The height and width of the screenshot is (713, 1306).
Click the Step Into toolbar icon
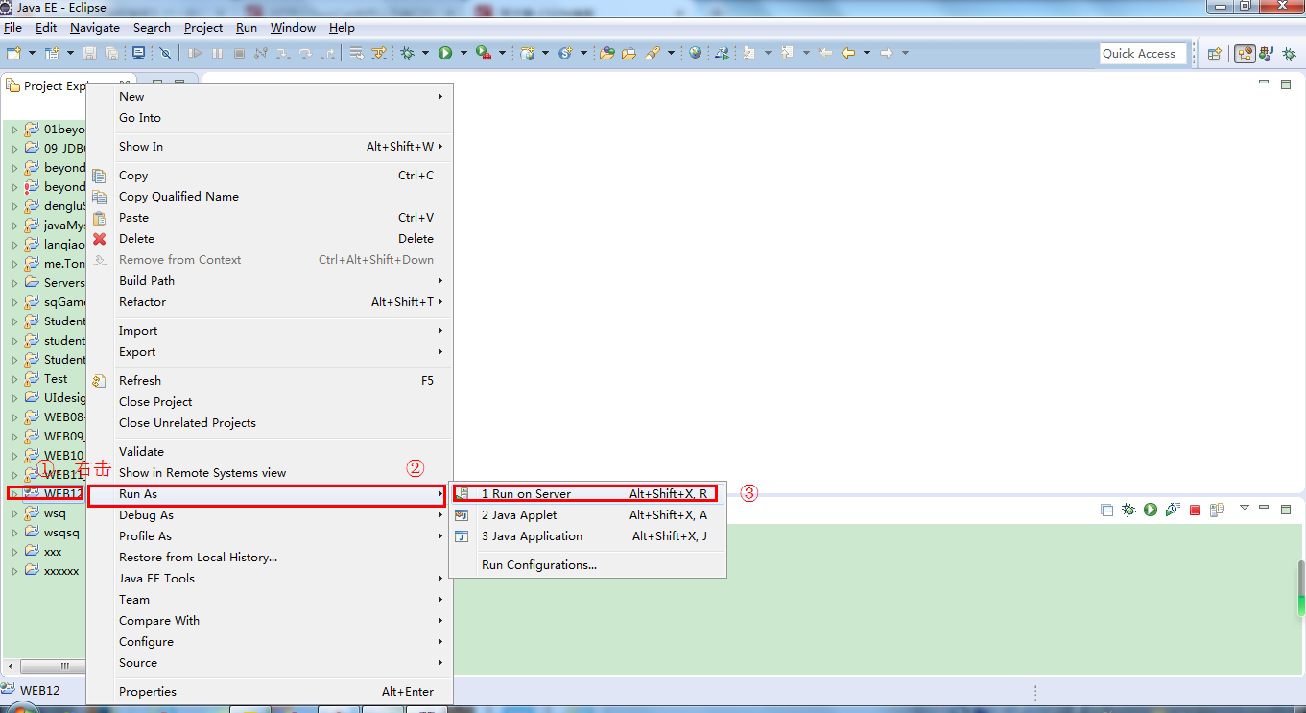(x=283, y=53)
